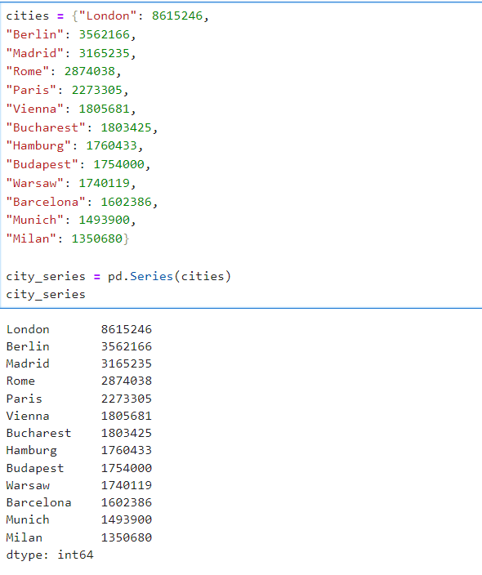Viewport: 482px width, 575px height.
Task: Click output value 1760433
Action: (127, 450)
